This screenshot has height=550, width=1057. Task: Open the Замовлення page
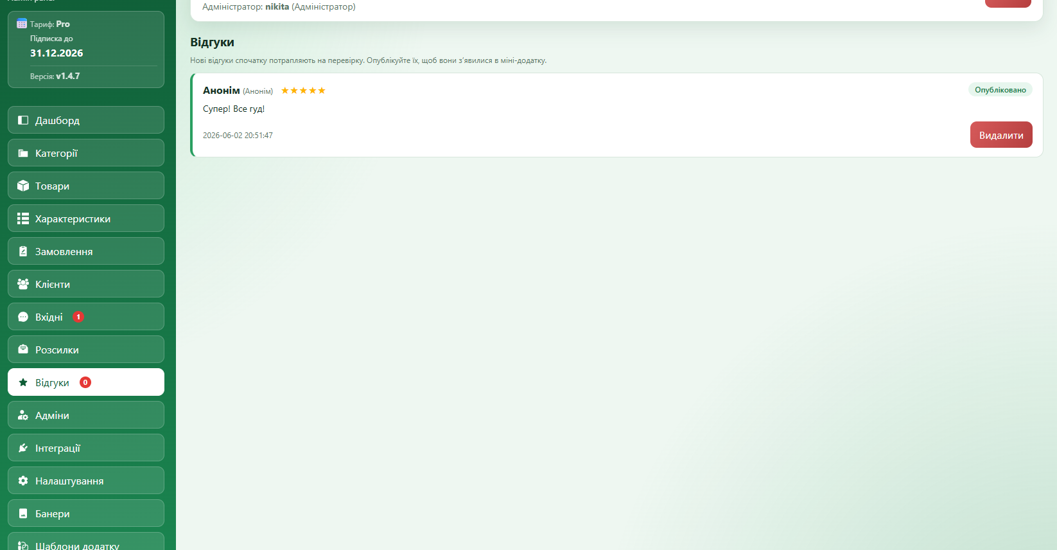(86, 251)
